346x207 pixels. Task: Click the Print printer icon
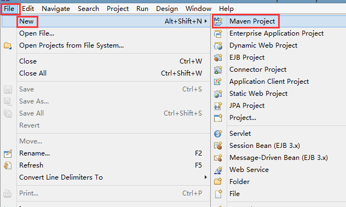pos(8,193)
